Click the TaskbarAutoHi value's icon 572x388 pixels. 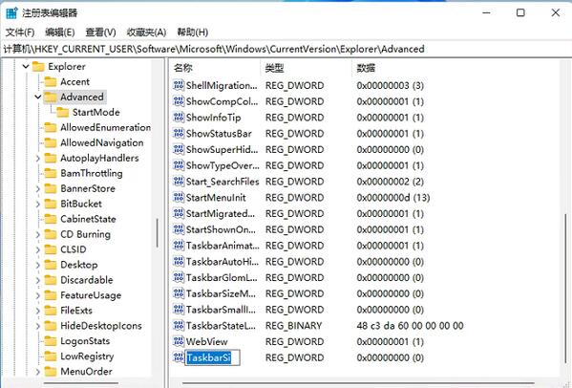(179, 262)
